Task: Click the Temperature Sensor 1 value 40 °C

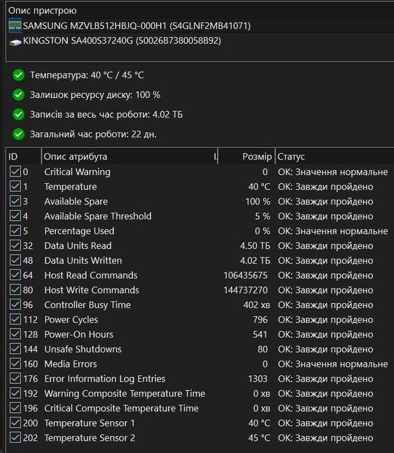Action: [259, 423]
